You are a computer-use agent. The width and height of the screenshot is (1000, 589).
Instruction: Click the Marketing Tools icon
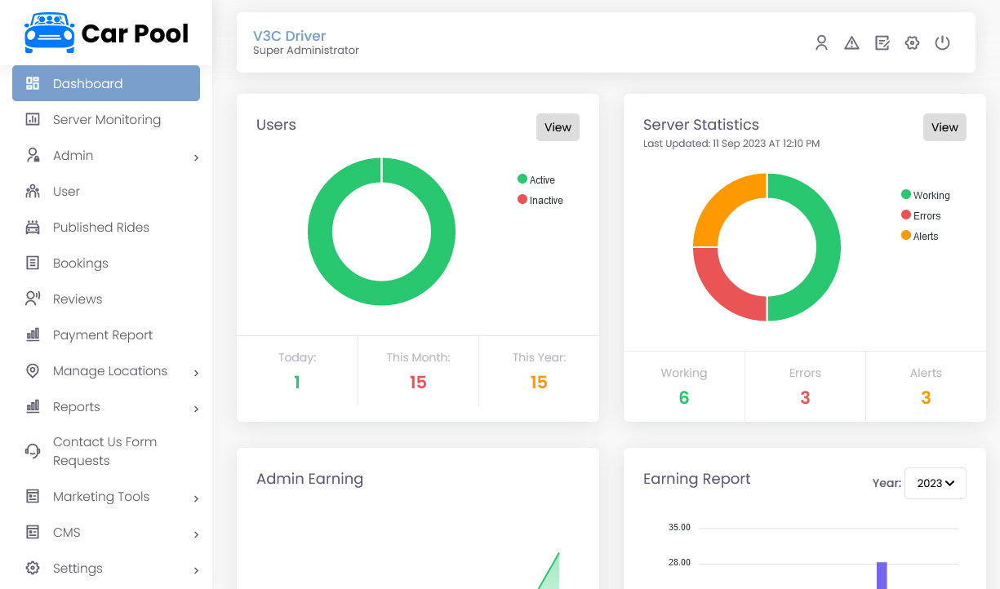click(x=33, y=496)
